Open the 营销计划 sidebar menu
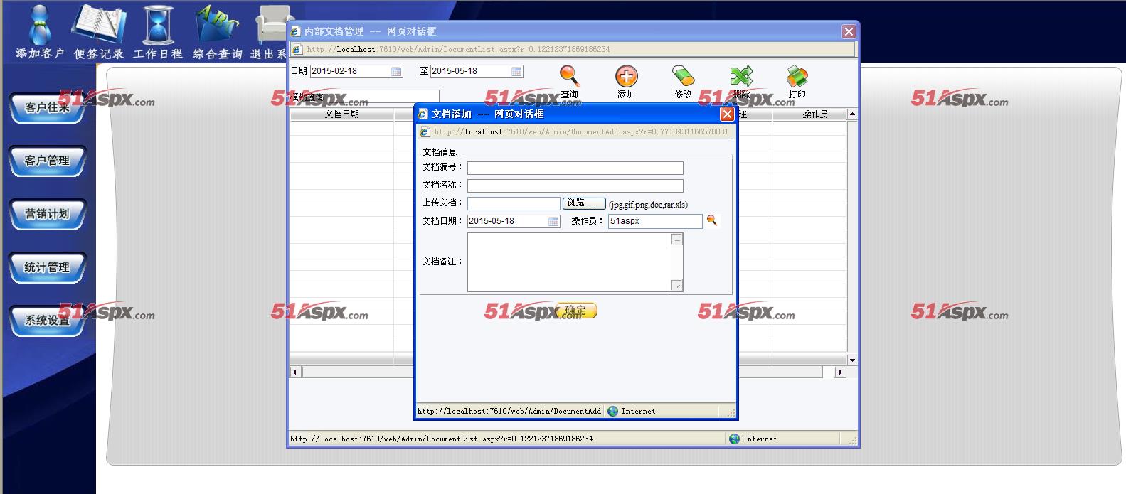This screenshot has width=1126, height=494. 48,214
